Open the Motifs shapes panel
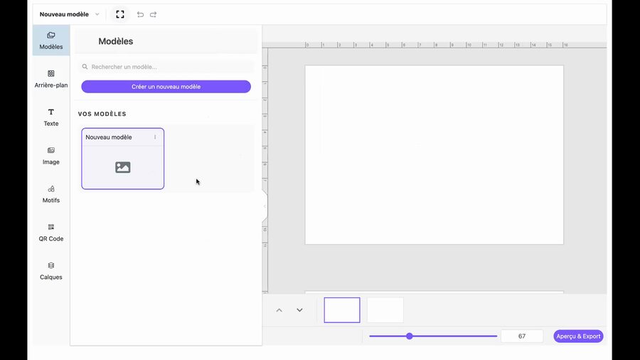 51,194
